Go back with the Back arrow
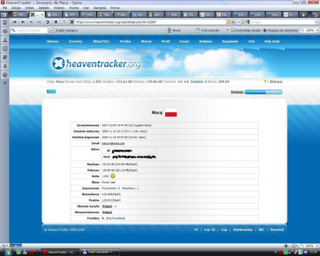This screenshot has height=256, width=320. [x=23, y=22]
